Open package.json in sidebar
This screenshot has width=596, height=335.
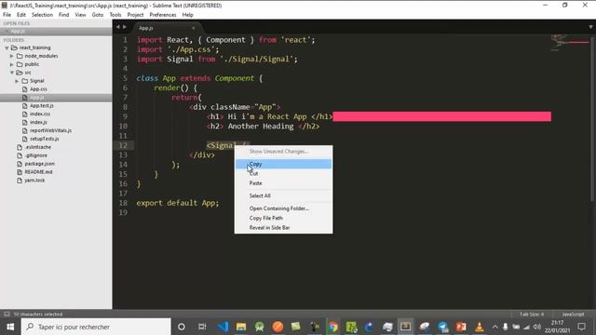(x=39, y=164)
